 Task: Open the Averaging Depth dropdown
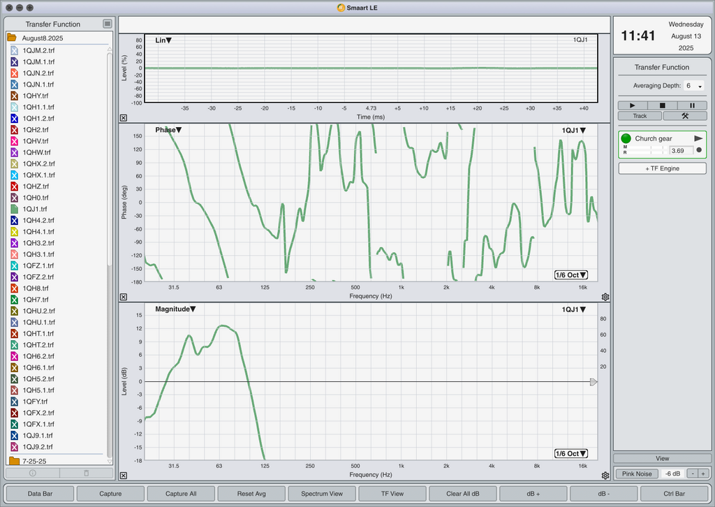coord(693,85)
